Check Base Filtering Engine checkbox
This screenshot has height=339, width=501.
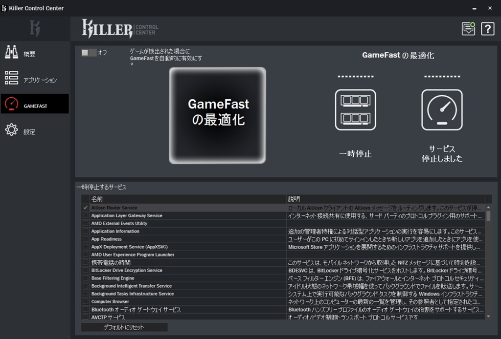pyautogui.click(x=85, y=278)
